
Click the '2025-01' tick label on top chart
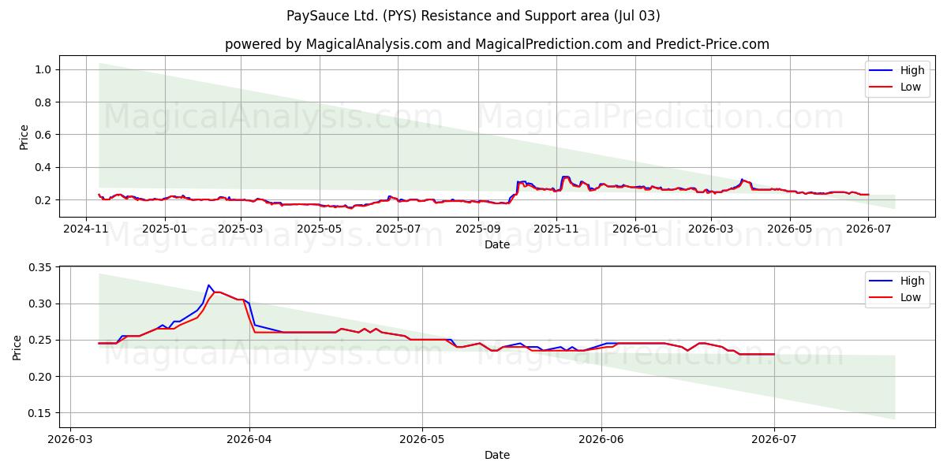(x=165, y=229)
